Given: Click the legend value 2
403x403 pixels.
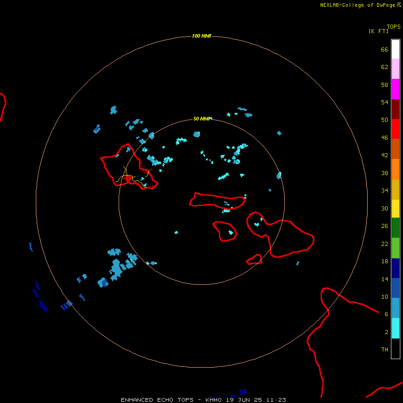Looking at the screenshot, I should [386, 332].
